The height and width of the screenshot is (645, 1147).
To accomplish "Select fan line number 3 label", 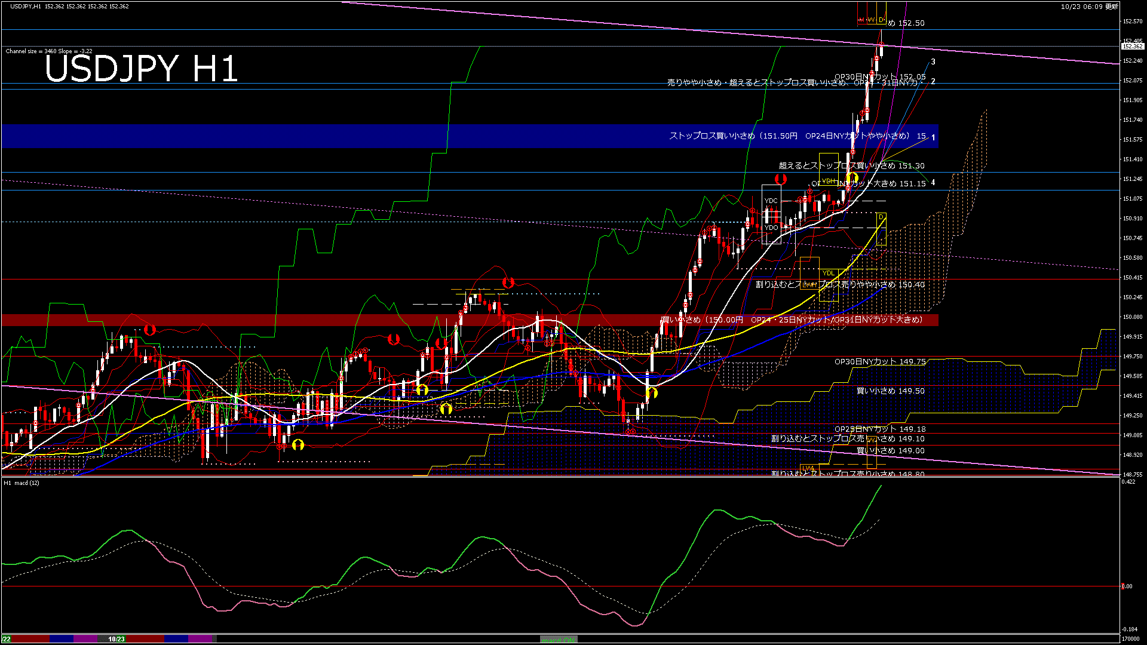I will 933,62.
